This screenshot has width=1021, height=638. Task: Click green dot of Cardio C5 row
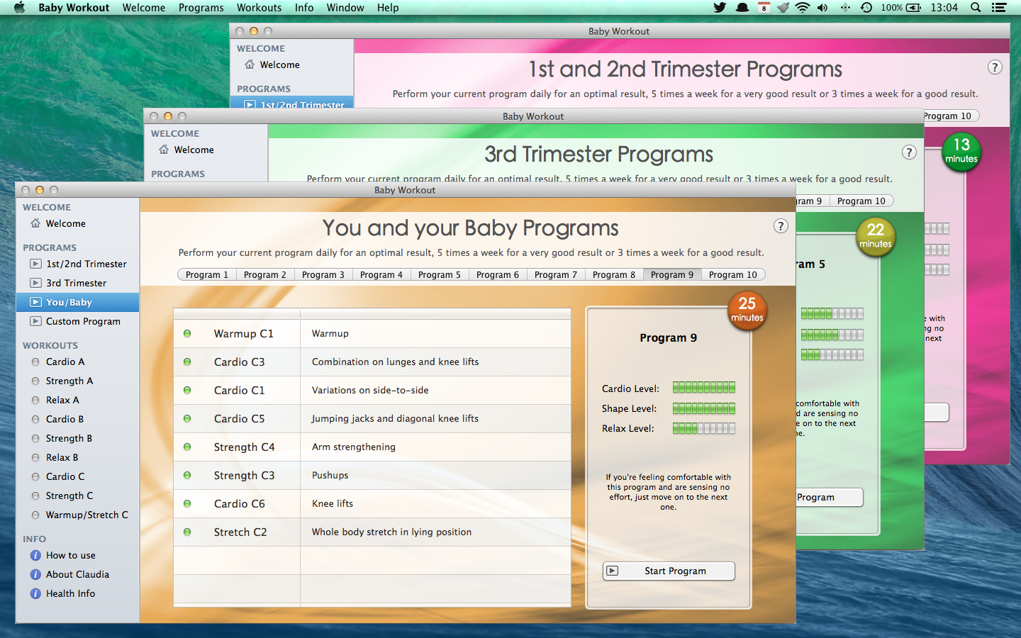coord(187,418)
